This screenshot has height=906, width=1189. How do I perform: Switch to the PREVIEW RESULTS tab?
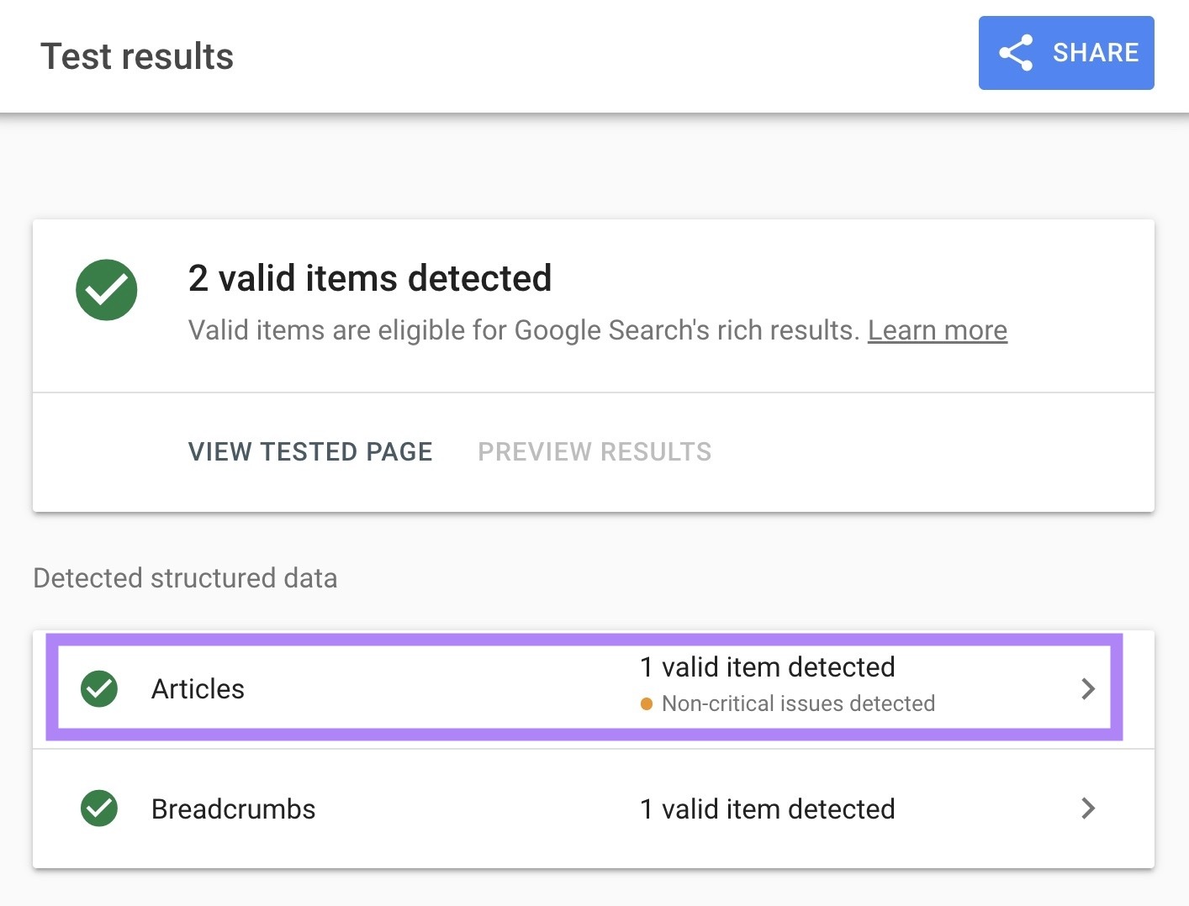click(594, 451)
